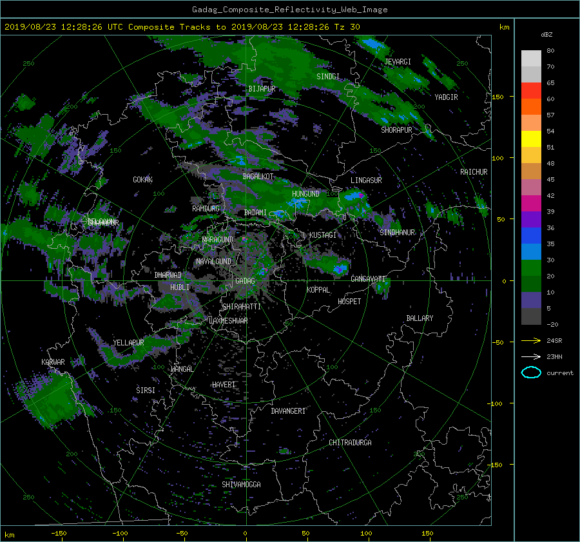The height and width of the screenshot is (542, 580).
Task: Select the YELLAPUR label
Action: pos(128,343)
